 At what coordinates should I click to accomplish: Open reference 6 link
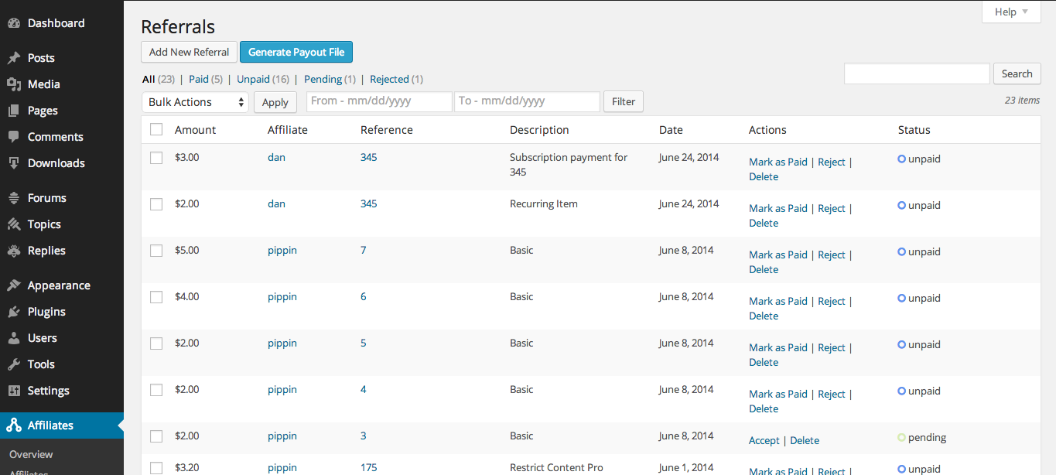click(364, 296)
